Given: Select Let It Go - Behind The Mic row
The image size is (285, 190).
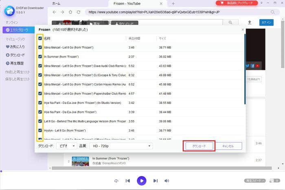Looking at the screenshot, I should [x=140, y=121].
